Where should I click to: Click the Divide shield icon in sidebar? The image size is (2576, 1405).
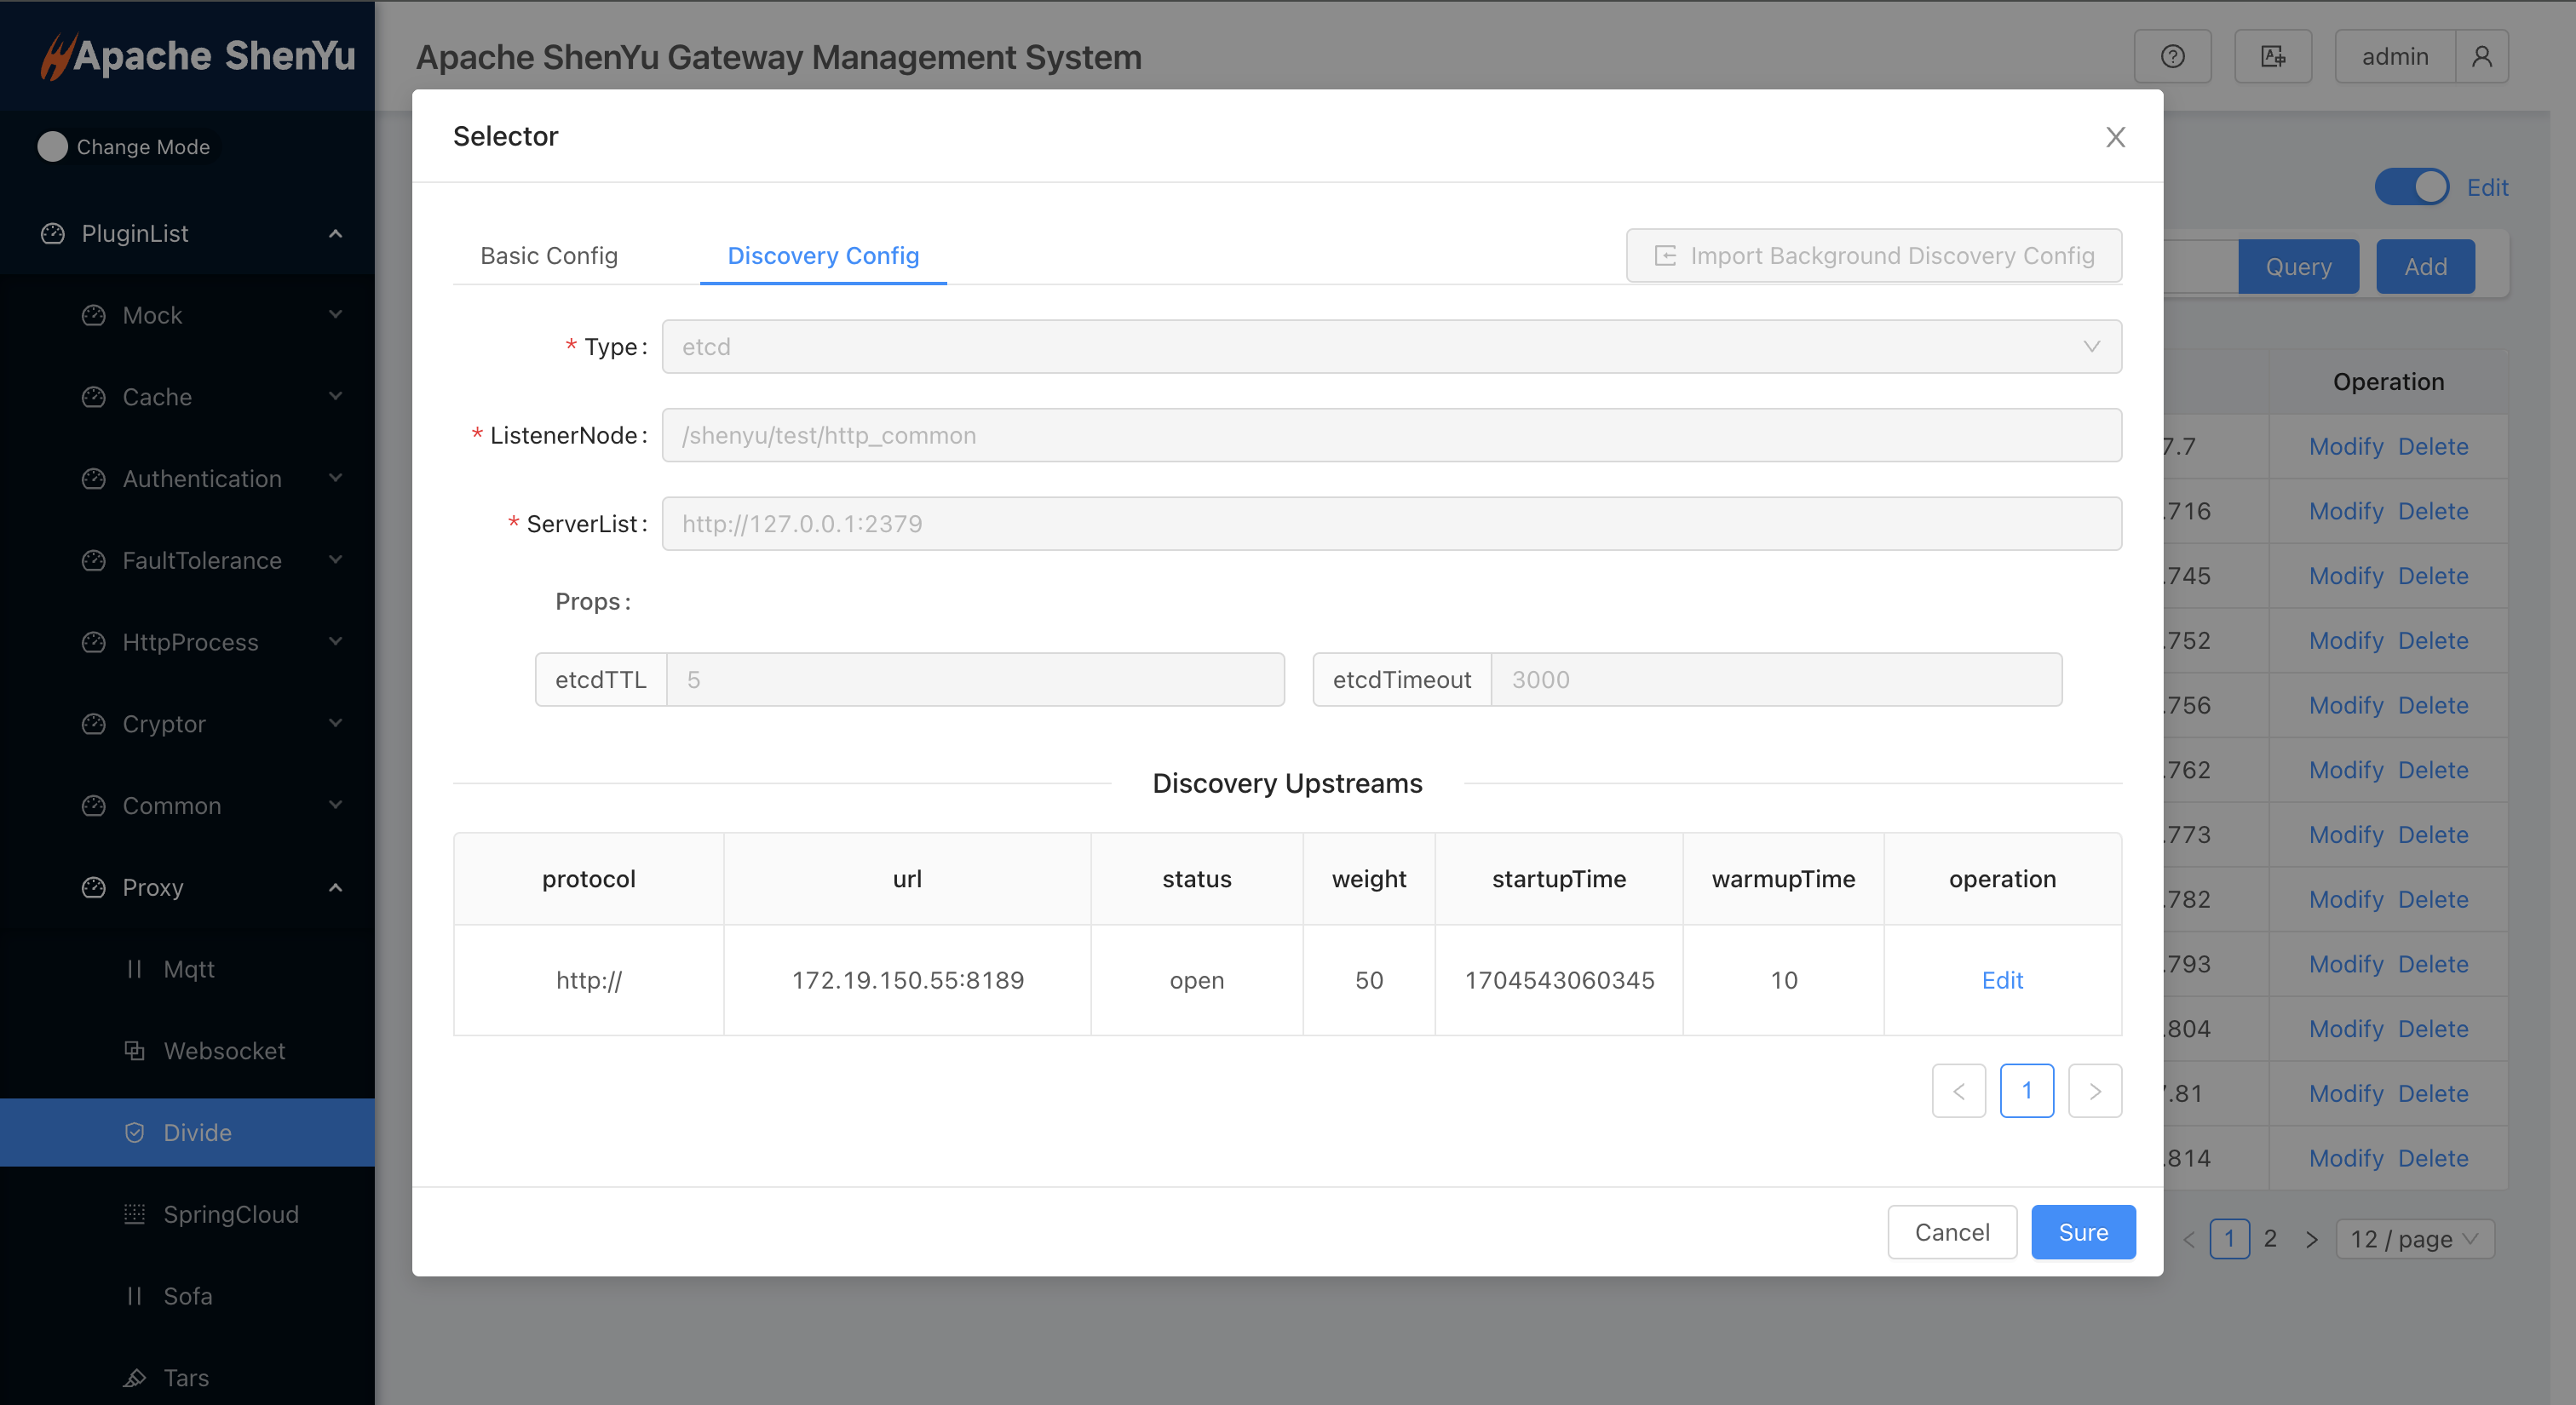click(x=134, y=1133)
